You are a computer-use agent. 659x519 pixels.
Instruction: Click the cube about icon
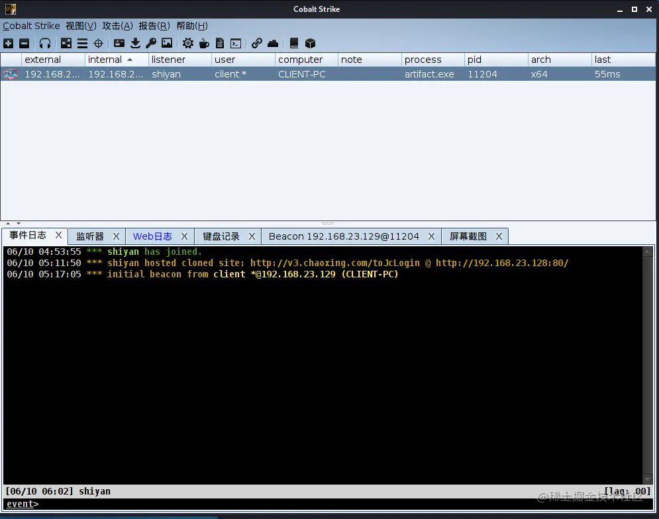[310, 43]
